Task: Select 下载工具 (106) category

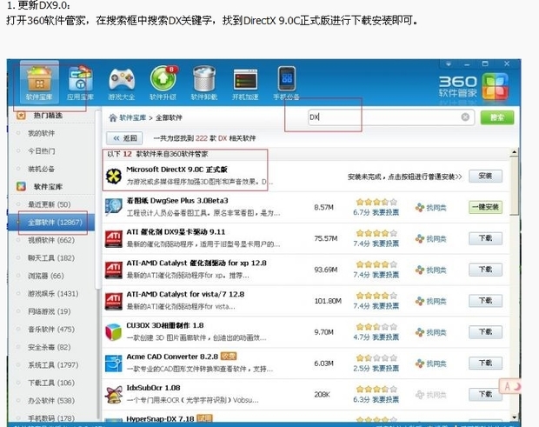Action: click(x=51, y=383)
